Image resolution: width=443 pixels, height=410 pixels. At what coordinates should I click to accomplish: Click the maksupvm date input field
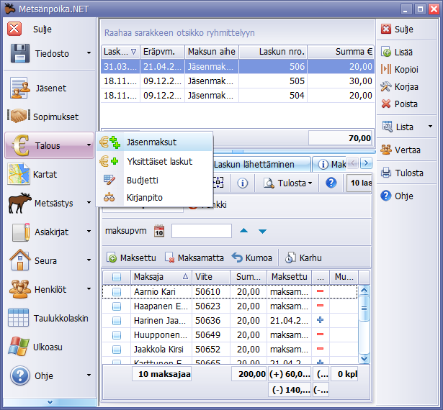(x=201, y=231)
